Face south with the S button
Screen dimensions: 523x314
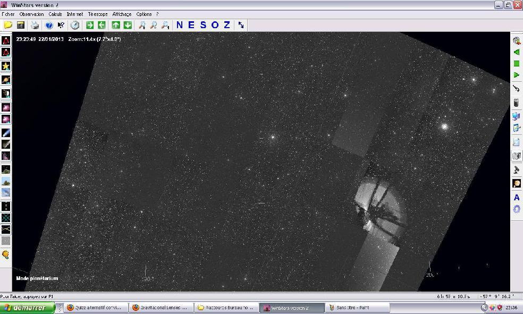pos(203,25)
